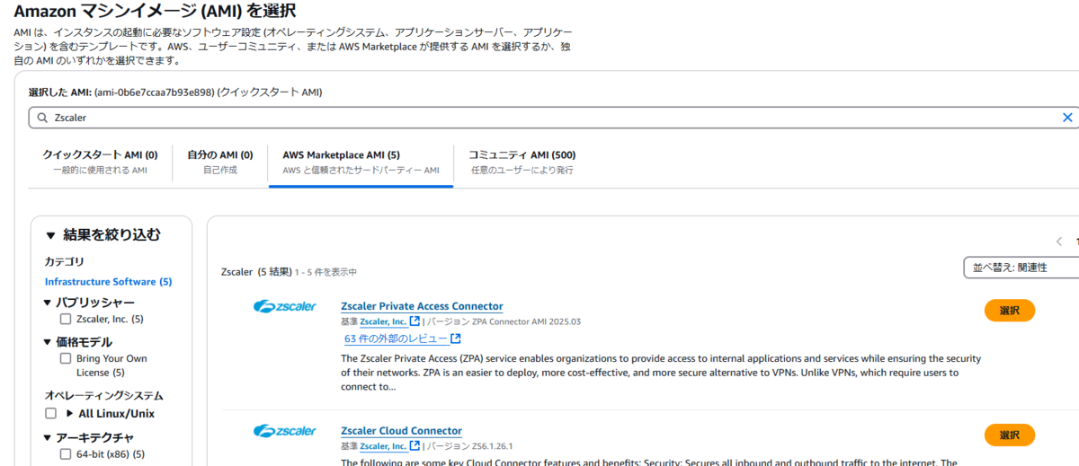Check the 64-bit (x86) architecture checkbox
The image size is (1079, 466).
click(x=65, y=454)
